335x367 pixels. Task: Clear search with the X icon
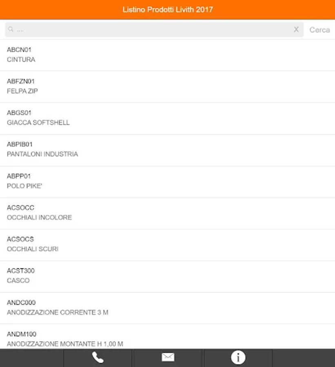point(296,29)
